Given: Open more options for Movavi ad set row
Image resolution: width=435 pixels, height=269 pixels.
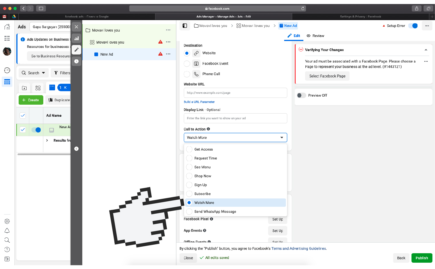Looking at the screenshot, I should coord(168,42).
